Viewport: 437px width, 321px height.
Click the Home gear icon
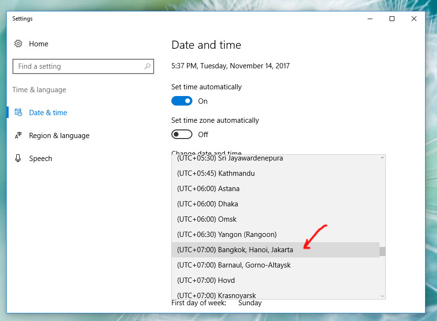(x=18, y=43)
